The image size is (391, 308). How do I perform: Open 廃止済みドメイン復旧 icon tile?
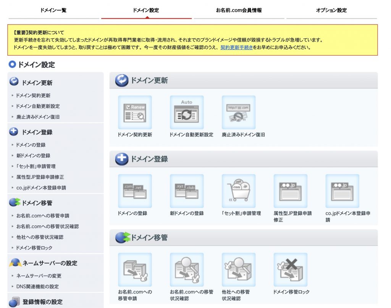pos(239,112)
